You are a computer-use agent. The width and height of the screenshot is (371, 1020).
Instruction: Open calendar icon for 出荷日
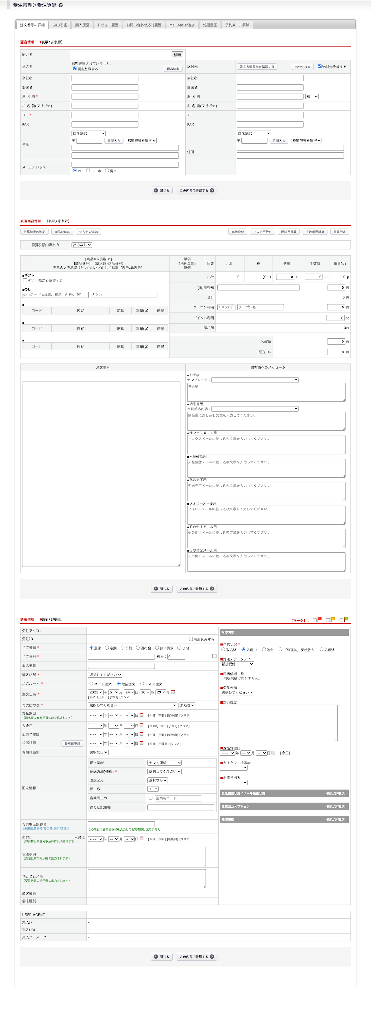[142, 839]
